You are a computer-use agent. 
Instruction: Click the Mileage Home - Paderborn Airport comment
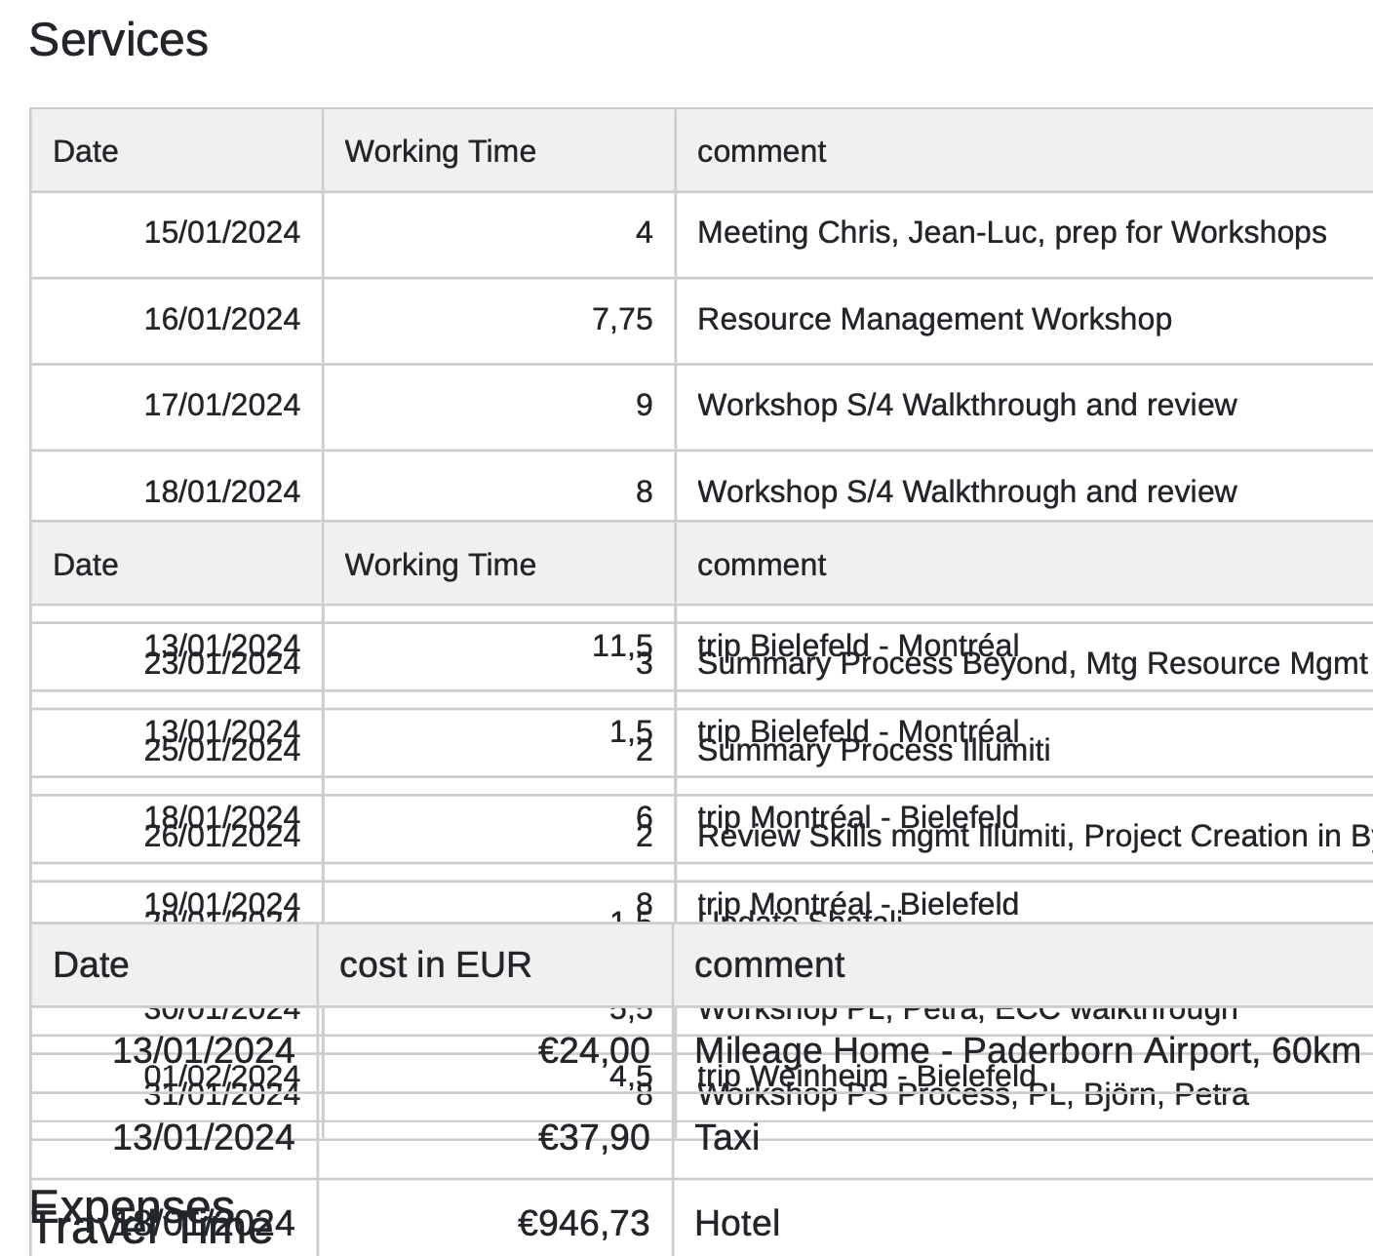[1027, 1051]
